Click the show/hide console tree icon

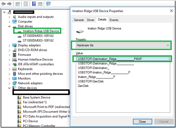tap(18, 4)
